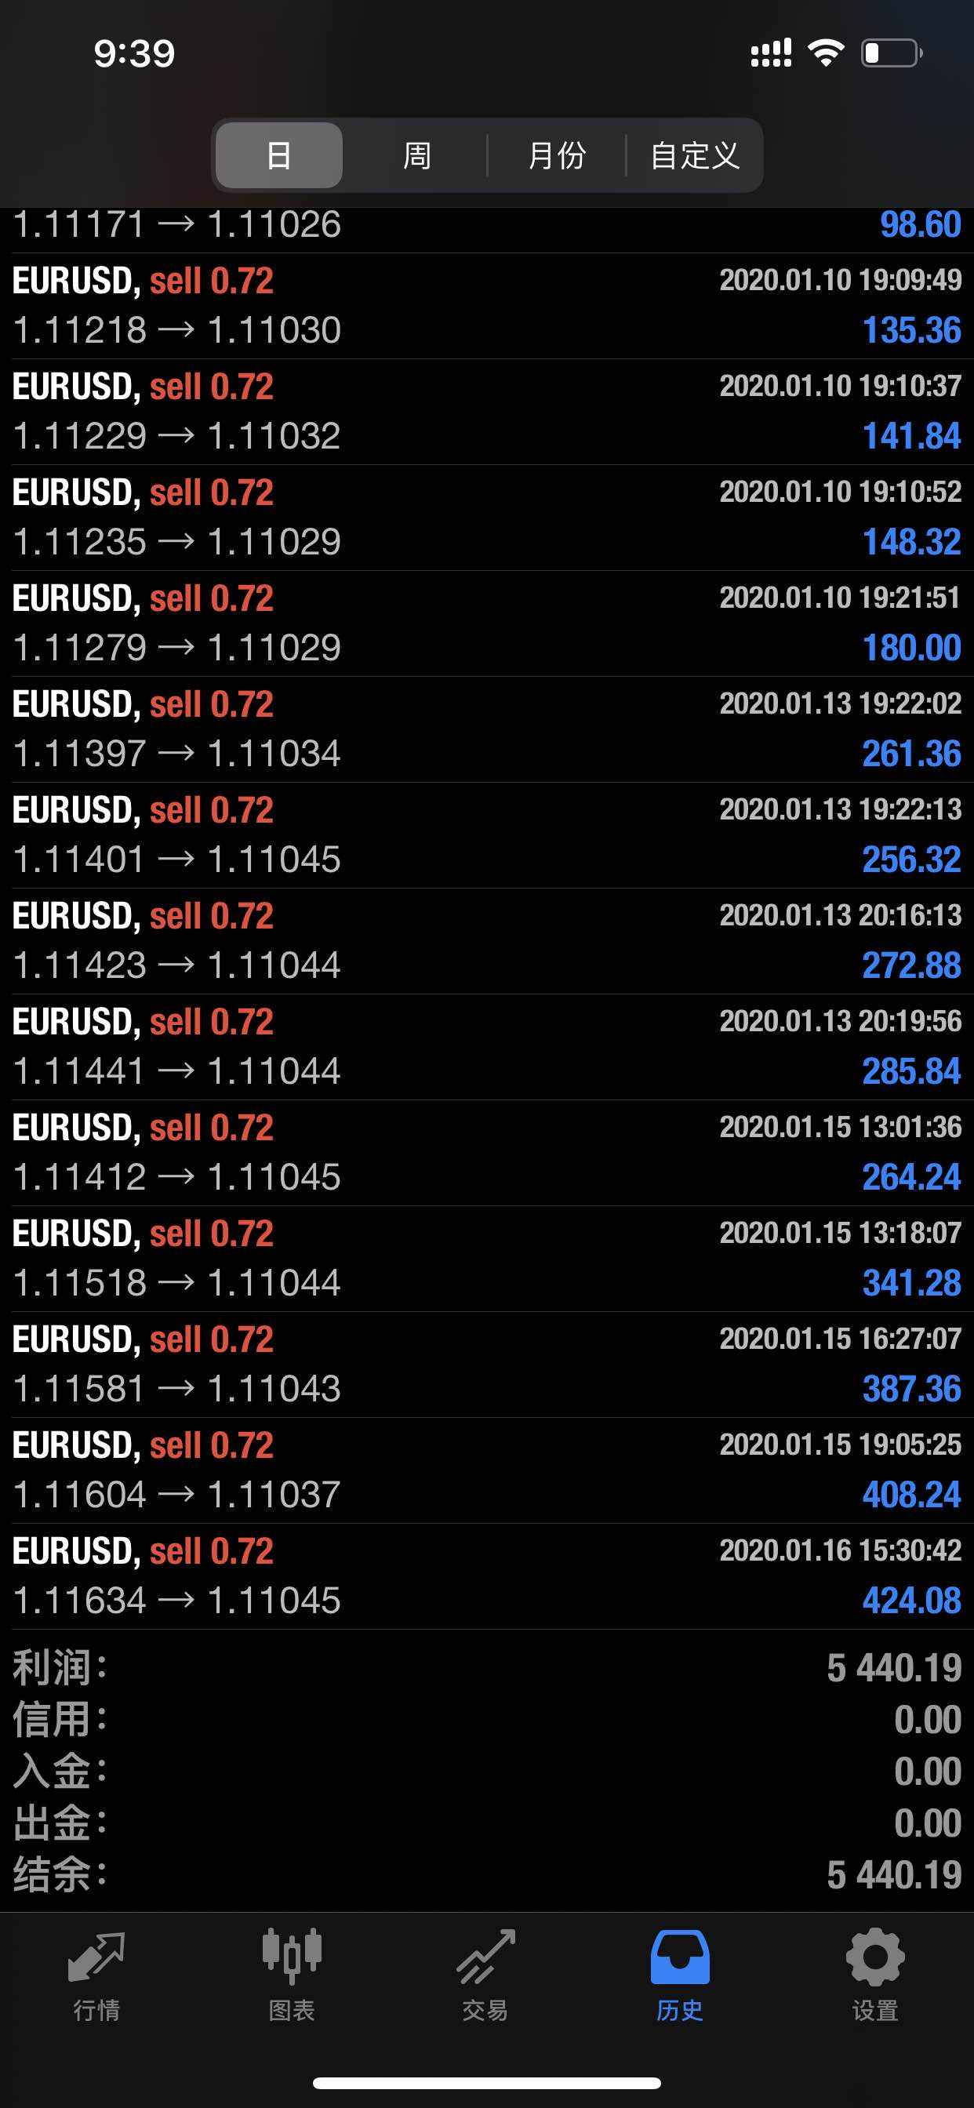Tap the trade opened at 1.11518
This screenshot has width=974, height=2108.
coord(80,1283)
